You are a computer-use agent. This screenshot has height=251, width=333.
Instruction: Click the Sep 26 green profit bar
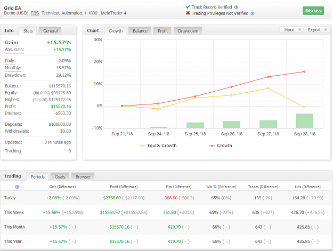(231, 125)
